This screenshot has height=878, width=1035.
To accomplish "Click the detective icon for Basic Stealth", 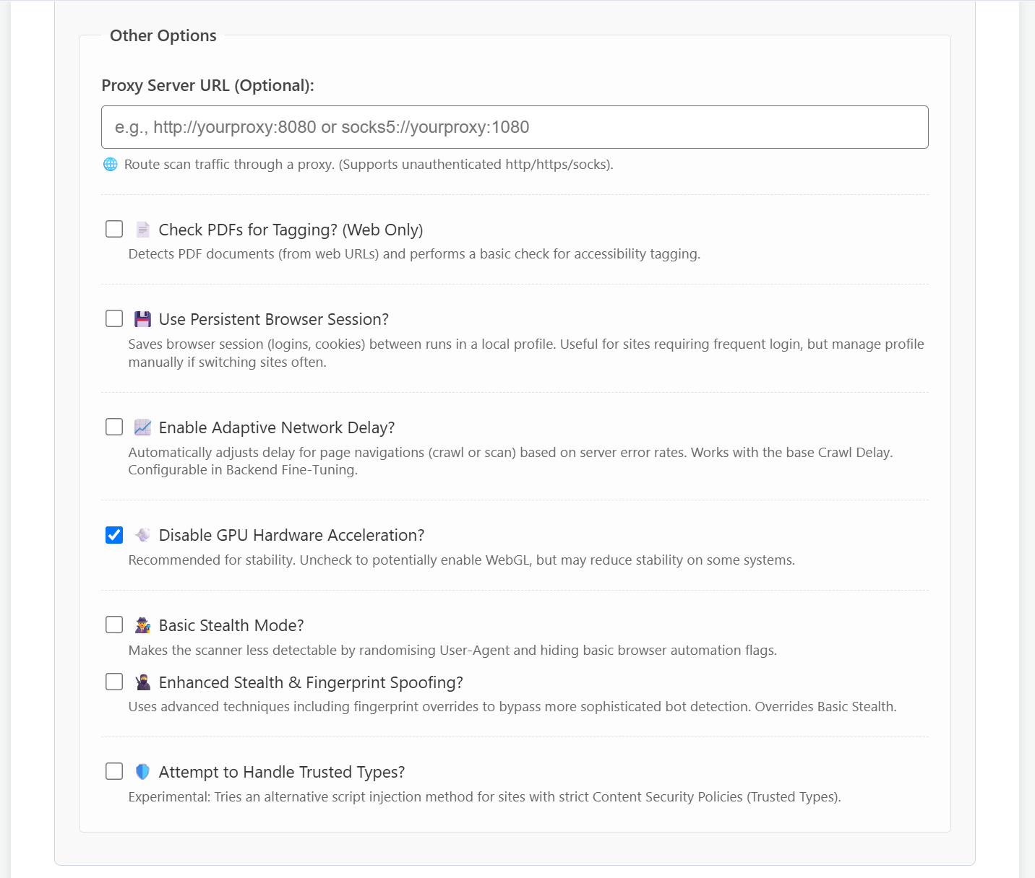I will pos(143,625).
